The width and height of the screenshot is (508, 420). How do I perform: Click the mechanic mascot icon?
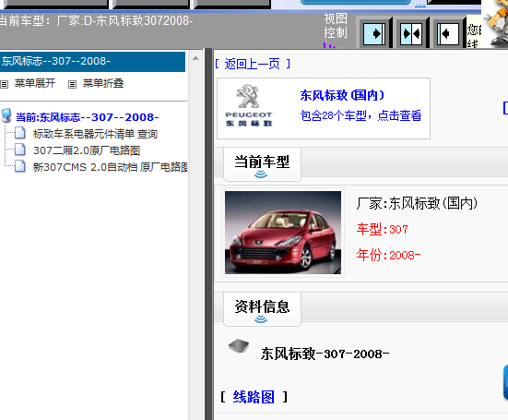click(496, 23)
